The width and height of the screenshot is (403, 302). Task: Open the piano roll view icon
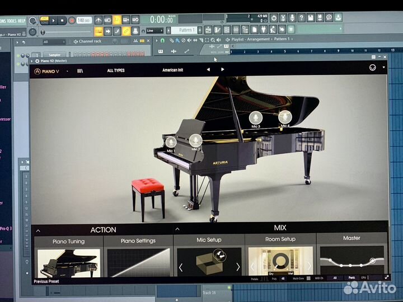tap(217, 30)
